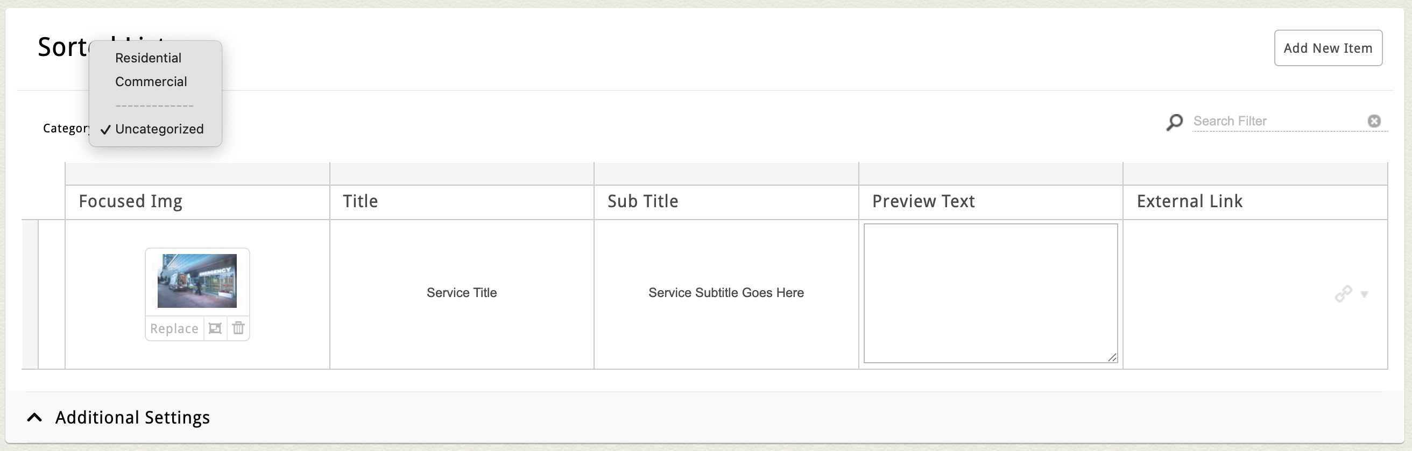1412x451 pixels.
Task: Click Replace under the image thumbnail
Action: point(174,328)
